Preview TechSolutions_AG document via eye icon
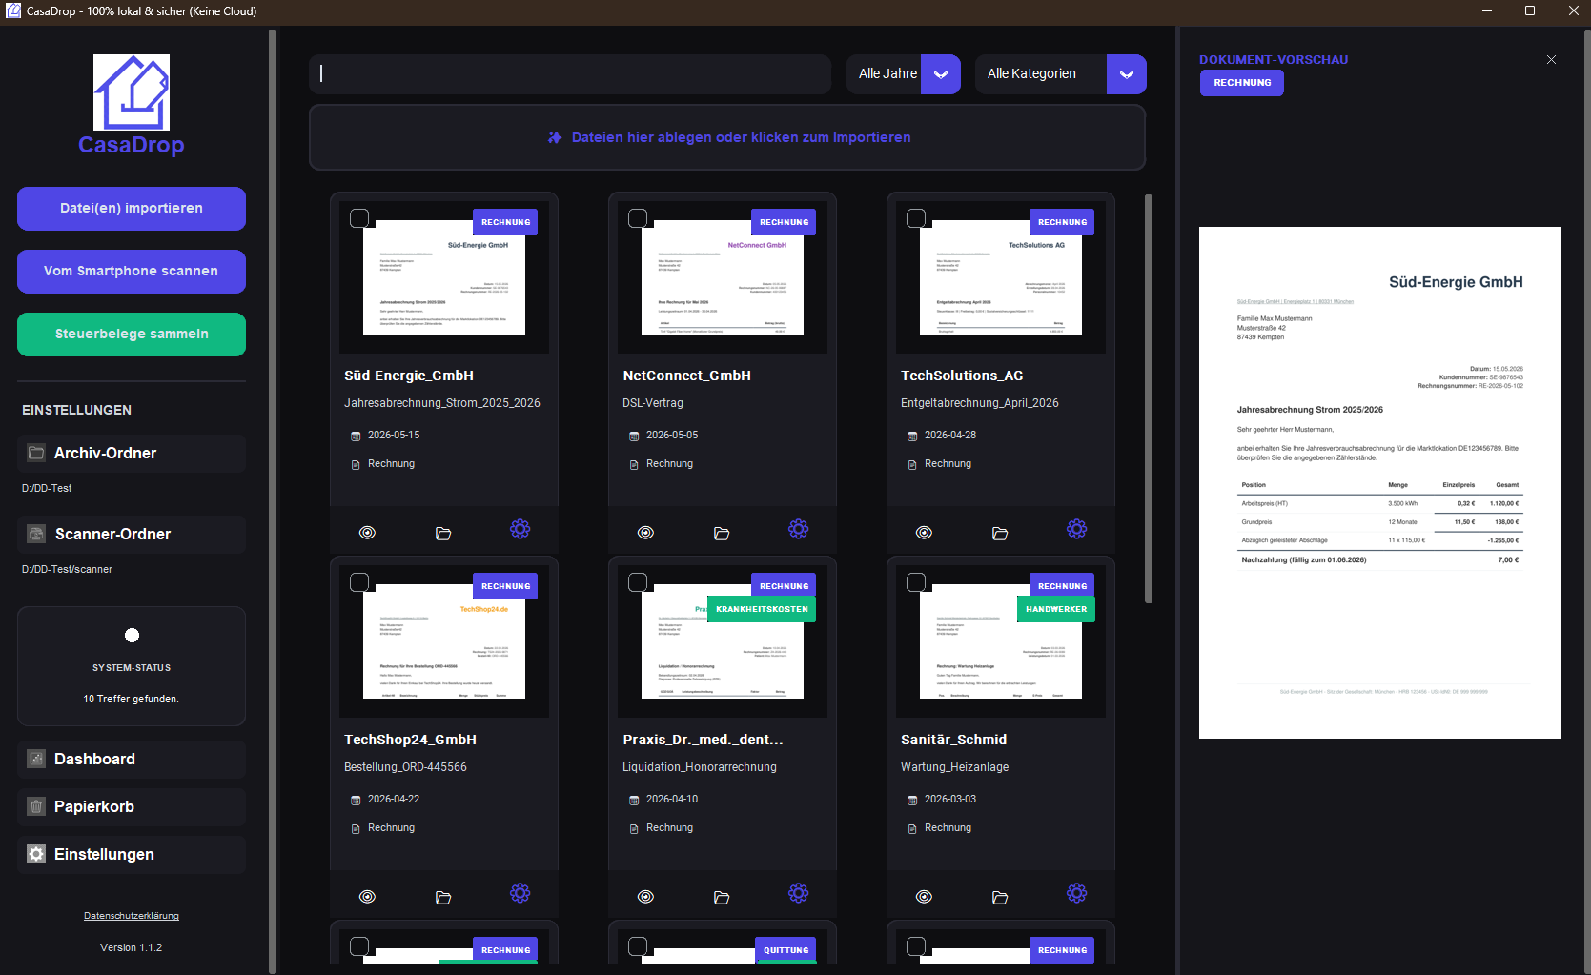The height and width of the screenshot is (975, 1591). pos(924,533)
